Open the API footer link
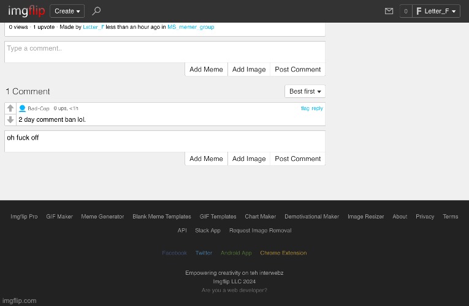This screenshot has width=469, height=306. (182, 231)
